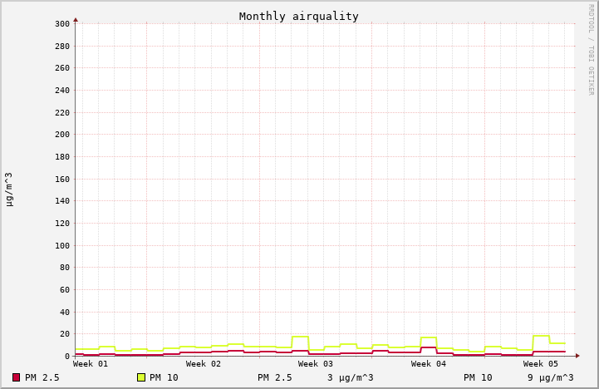The height and width of the screenshot is (389, 599).
Task: Click the '3 µg/m^3' PM 2.5 reading
Action: pos(351,377)
